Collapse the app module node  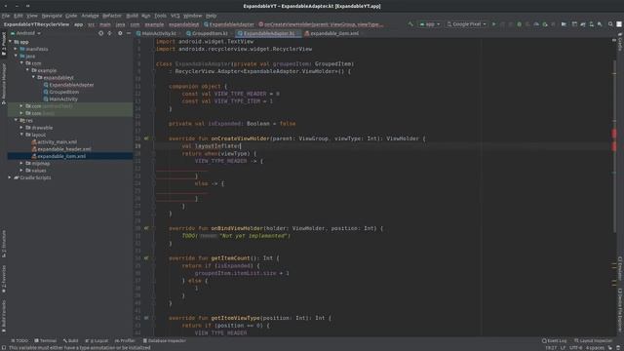pos(11,42)
